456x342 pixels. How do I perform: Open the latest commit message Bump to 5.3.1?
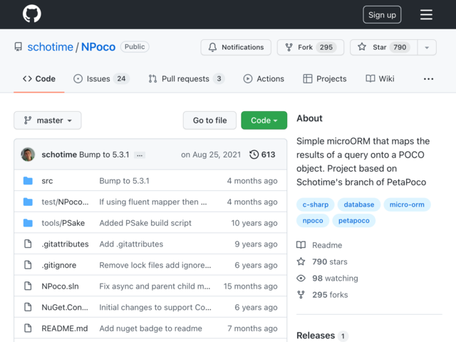[104, 155]
